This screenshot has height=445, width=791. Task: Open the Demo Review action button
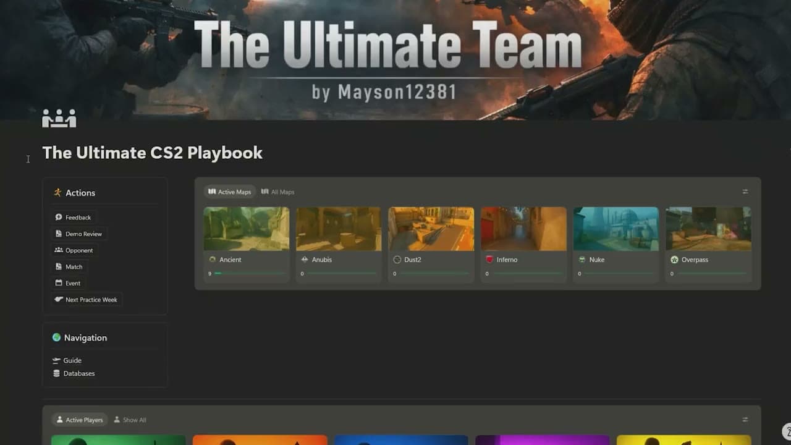click(79, 234)
